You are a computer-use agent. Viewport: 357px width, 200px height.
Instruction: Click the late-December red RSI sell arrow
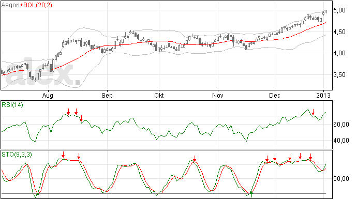coord(313,112)
